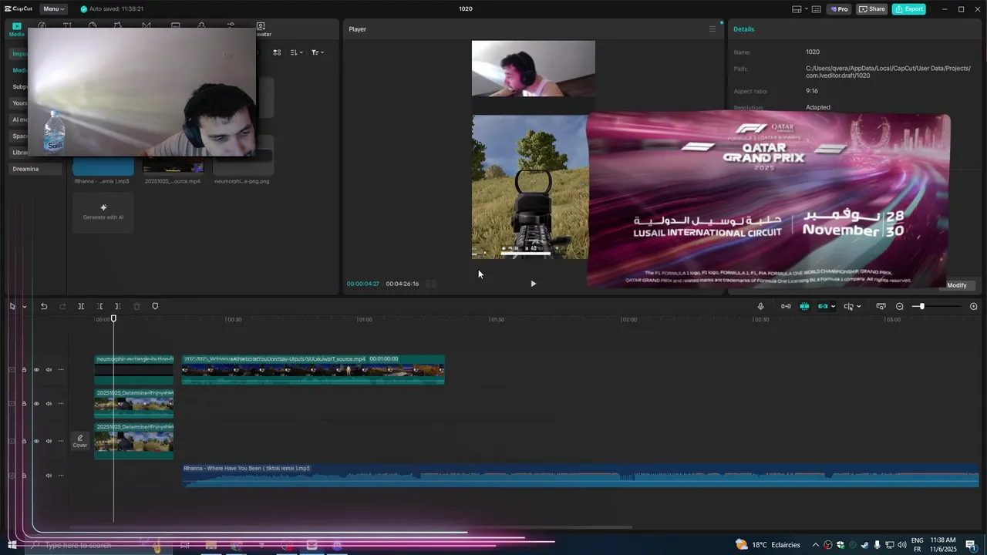Expand the linkage options arrow
The height and width of the screenshot is (555, 987).
point(833,307)
